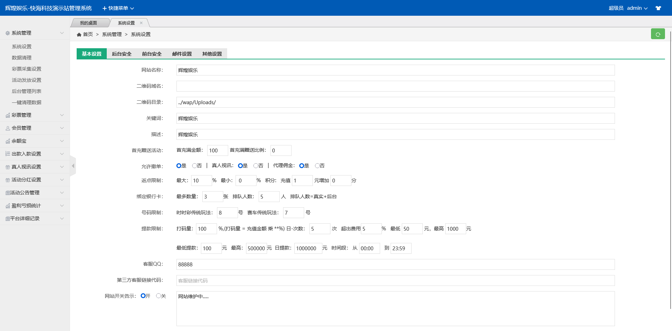The image size is (672, 331).
Task: Open the admin user dropdown
Action: (637, 8)
